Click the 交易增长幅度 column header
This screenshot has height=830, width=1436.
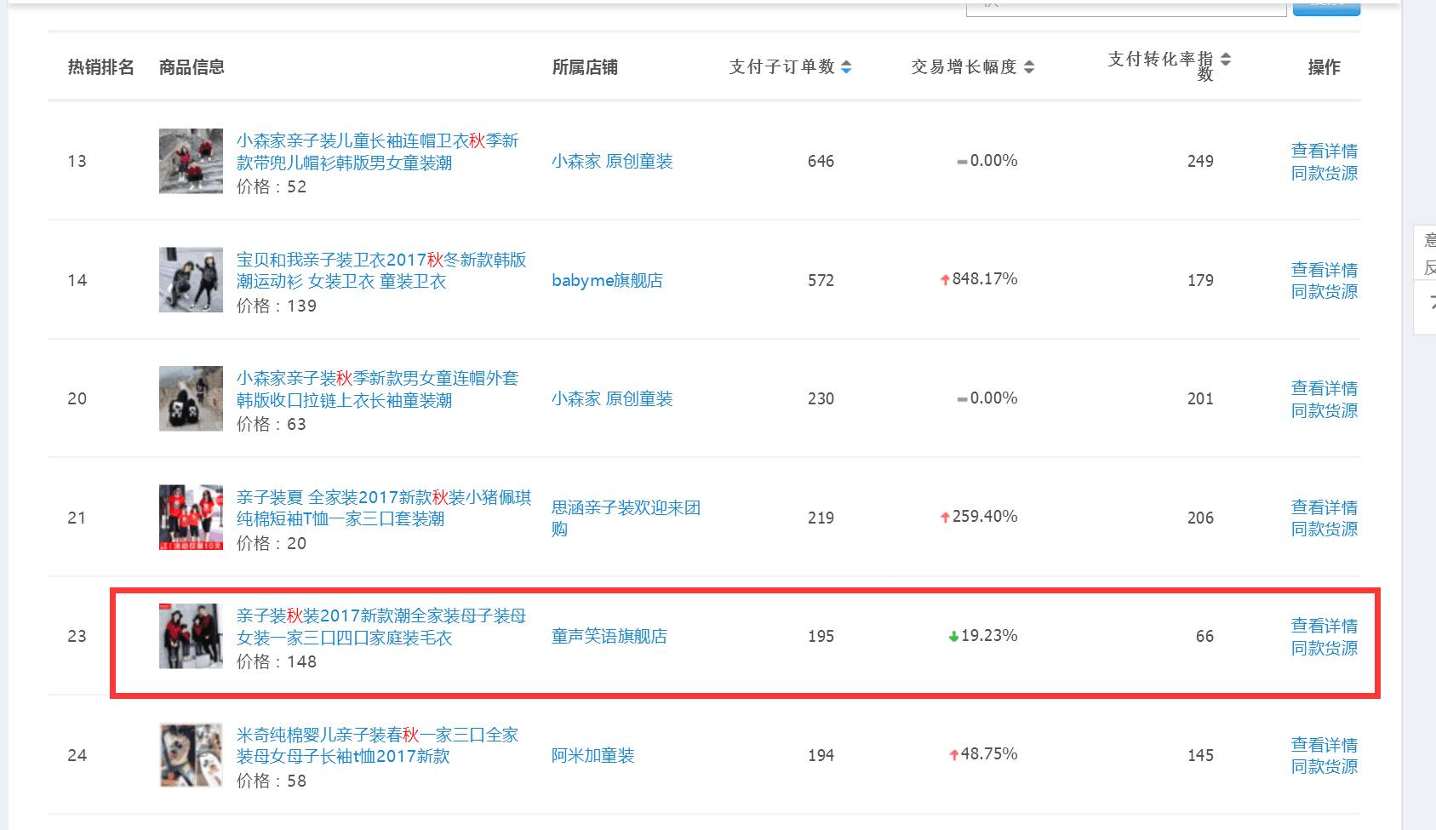click(964, 67)
